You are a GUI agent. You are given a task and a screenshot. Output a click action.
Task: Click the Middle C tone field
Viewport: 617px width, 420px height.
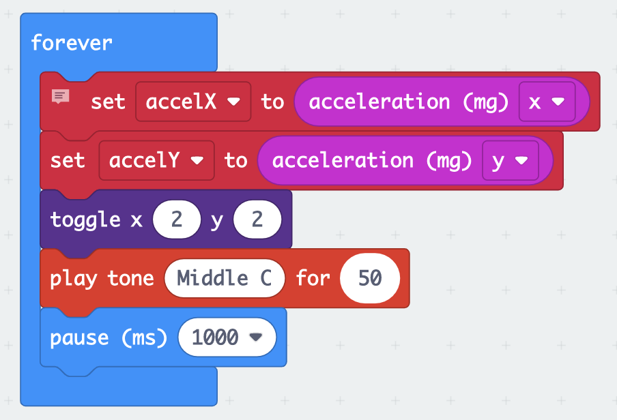225,278
